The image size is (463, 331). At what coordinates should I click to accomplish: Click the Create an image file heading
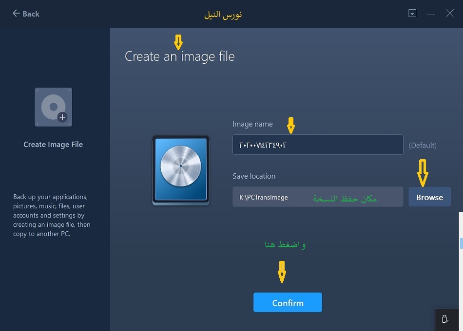pos(179,56)
